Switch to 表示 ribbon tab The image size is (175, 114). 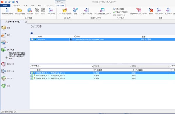coord(40,6)
